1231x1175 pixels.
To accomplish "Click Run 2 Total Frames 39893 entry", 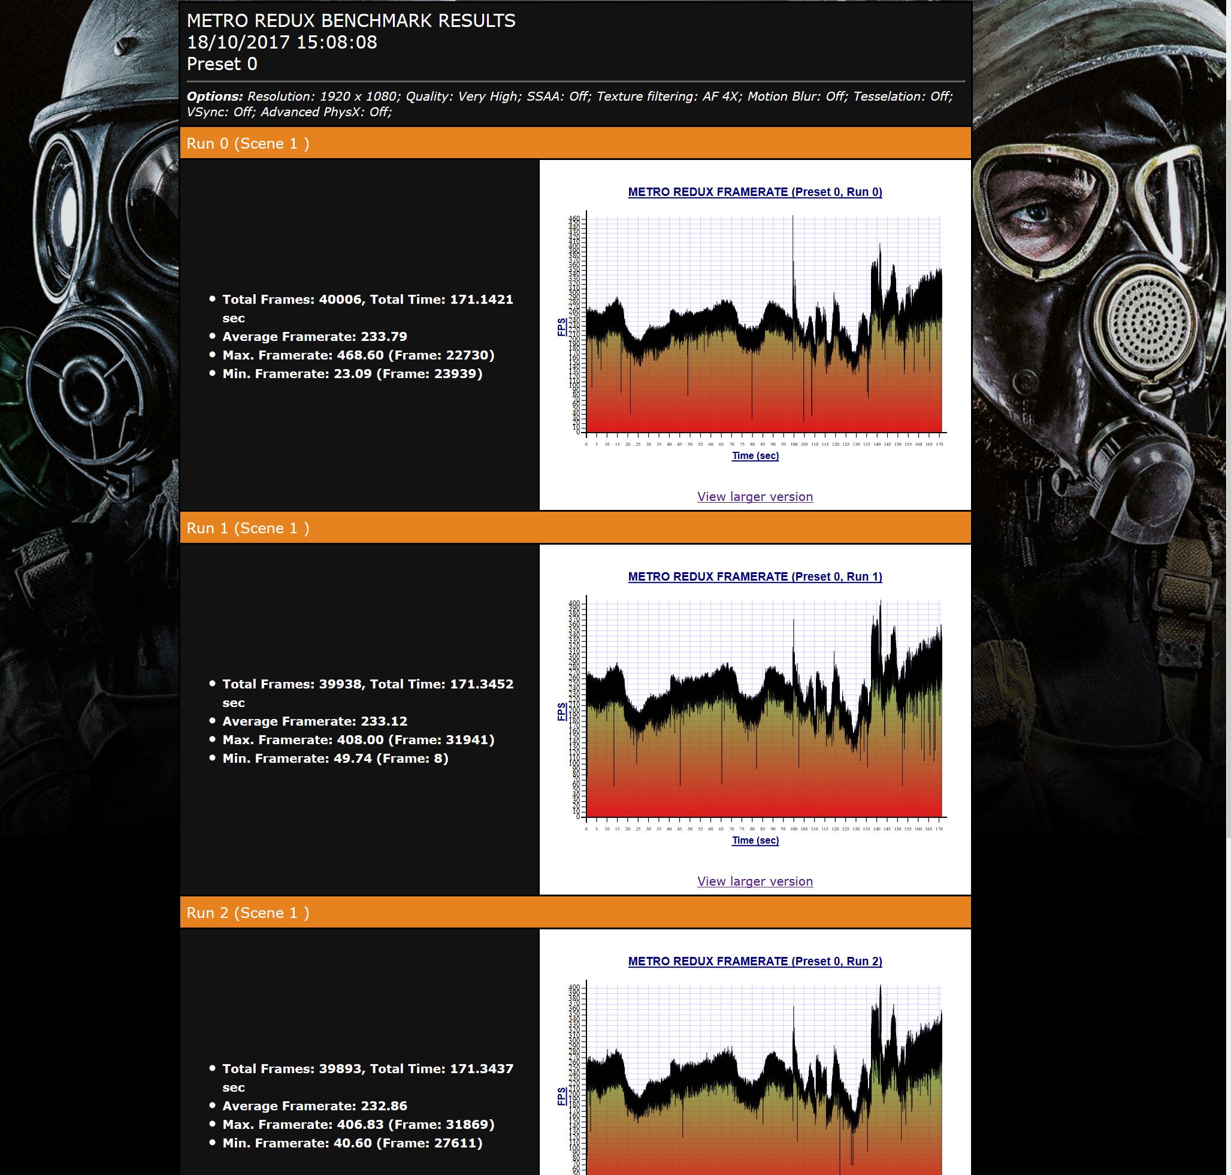I will tap(368, 1068).
